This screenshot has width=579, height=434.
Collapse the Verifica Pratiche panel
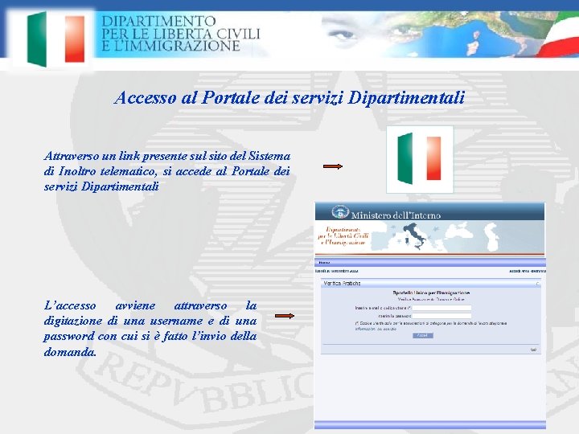538,284
